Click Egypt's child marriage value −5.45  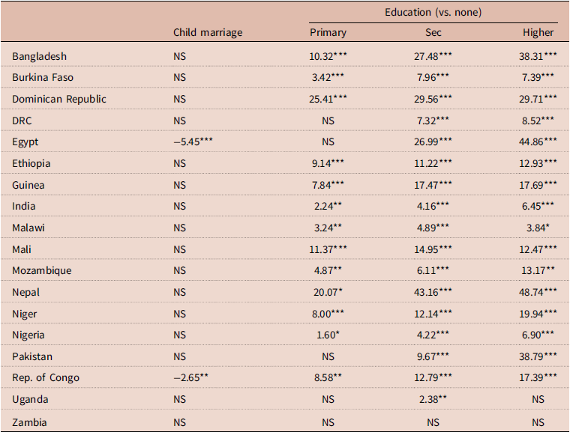tap(193, 142)
